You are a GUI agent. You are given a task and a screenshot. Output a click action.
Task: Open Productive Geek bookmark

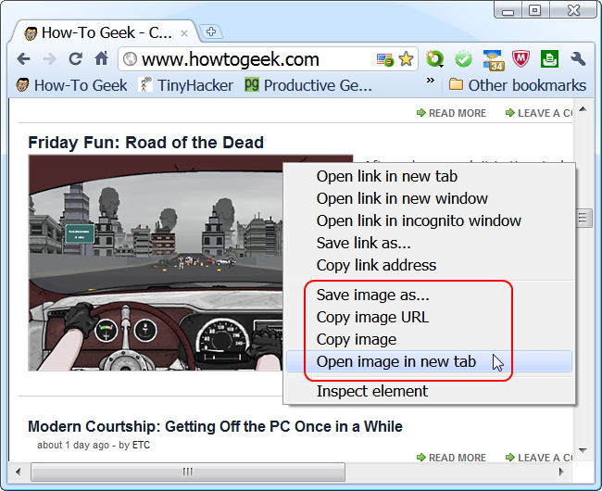[x=308, y=85]
